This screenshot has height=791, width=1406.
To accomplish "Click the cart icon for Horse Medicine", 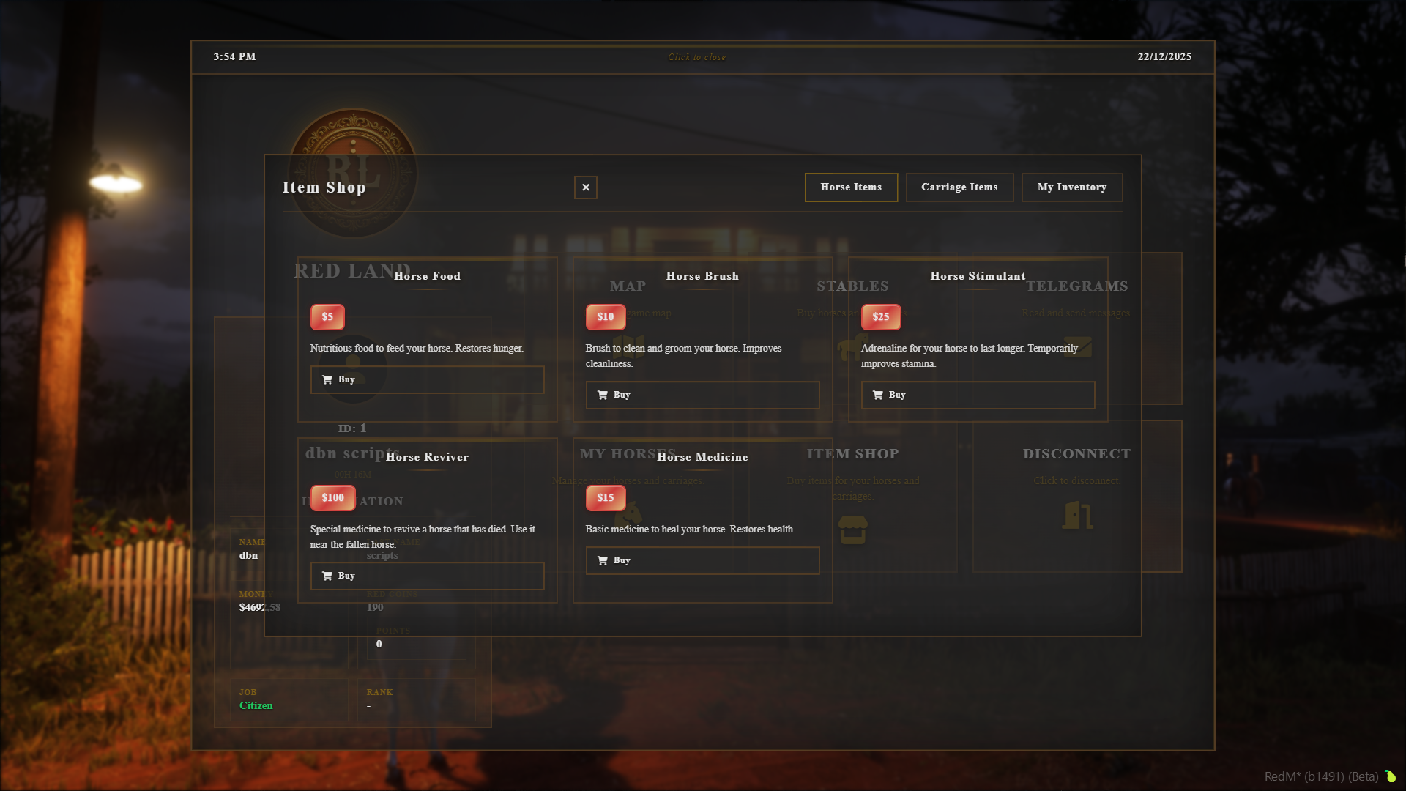I will coord(603,560).
